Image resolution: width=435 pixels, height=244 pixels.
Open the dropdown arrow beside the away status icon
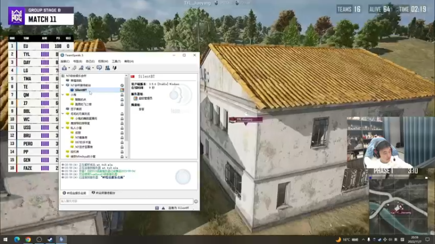click(x=93, y=68)
